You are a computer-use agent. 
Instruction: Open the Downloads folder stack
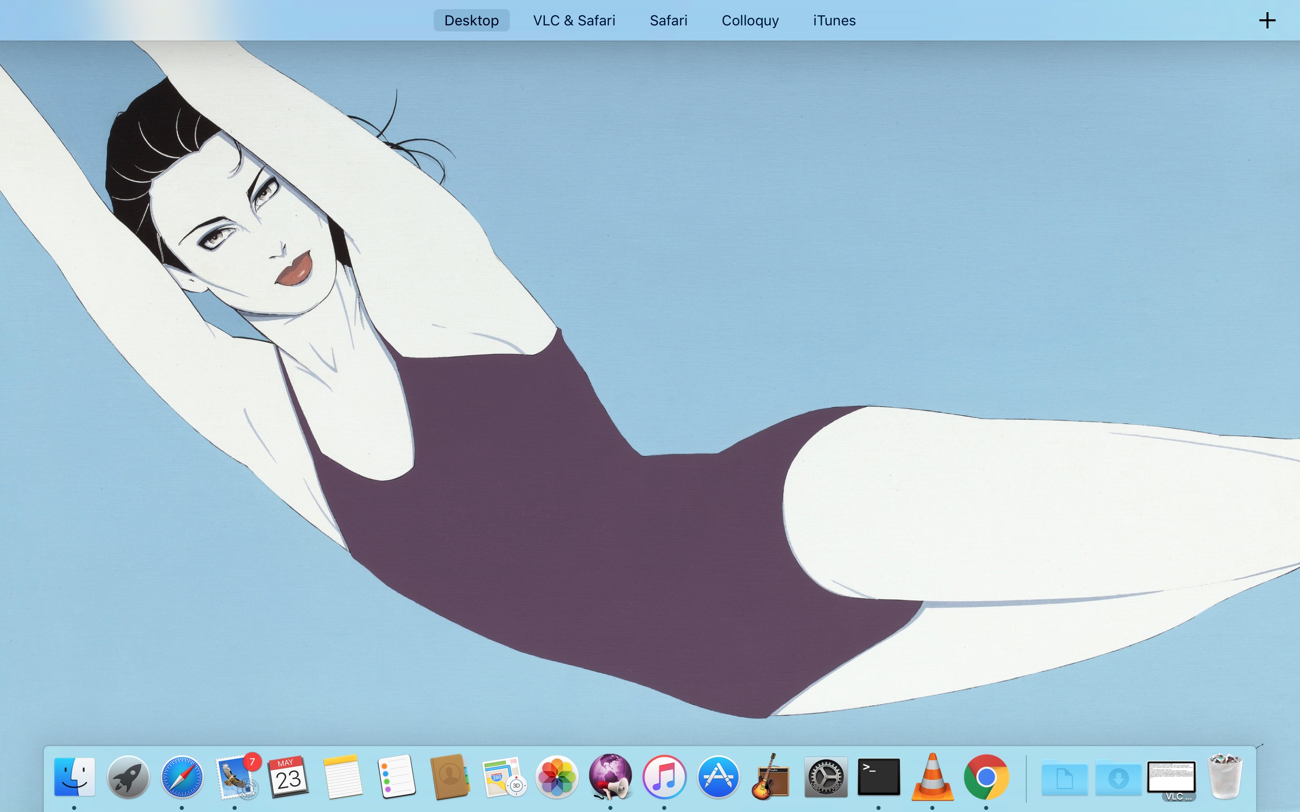pos(1118,777)
